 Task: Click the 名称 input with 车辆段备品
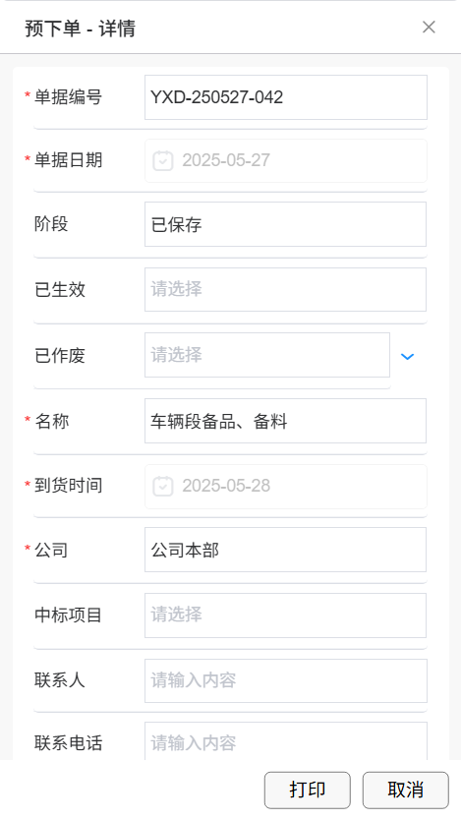coord(285,421)
